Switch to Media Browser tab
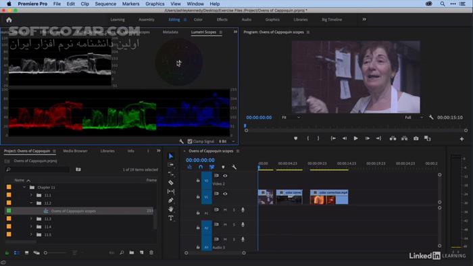Viewport: 473px width, 266px height. click(75, 151)
